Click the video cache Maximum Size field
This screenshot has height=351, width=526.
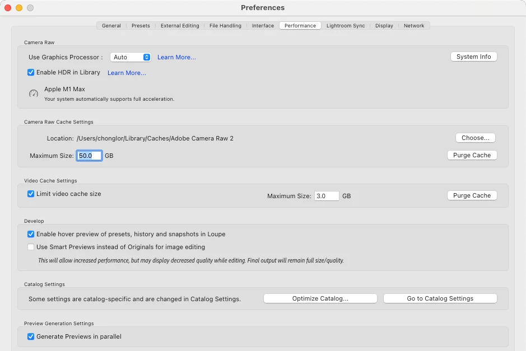click(327, 196)
